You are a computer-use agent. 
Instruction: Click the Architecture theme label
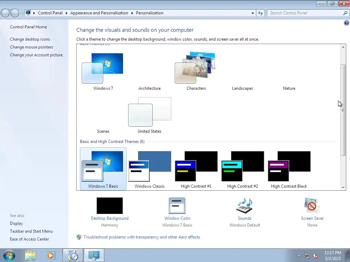(150, 88)
